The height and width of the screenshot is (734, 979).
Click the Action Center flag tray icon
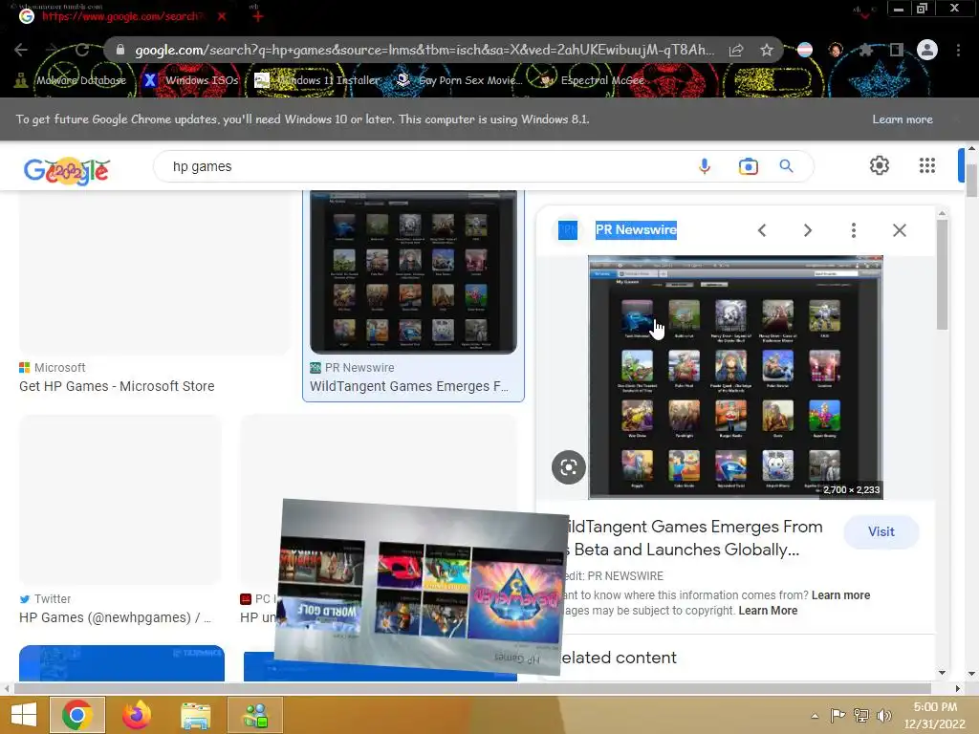(838, 715)
